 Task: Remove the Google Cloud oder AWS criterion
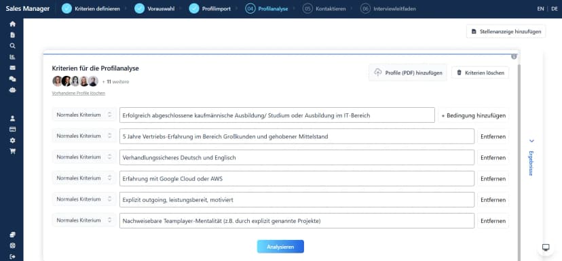pos(493,179)
